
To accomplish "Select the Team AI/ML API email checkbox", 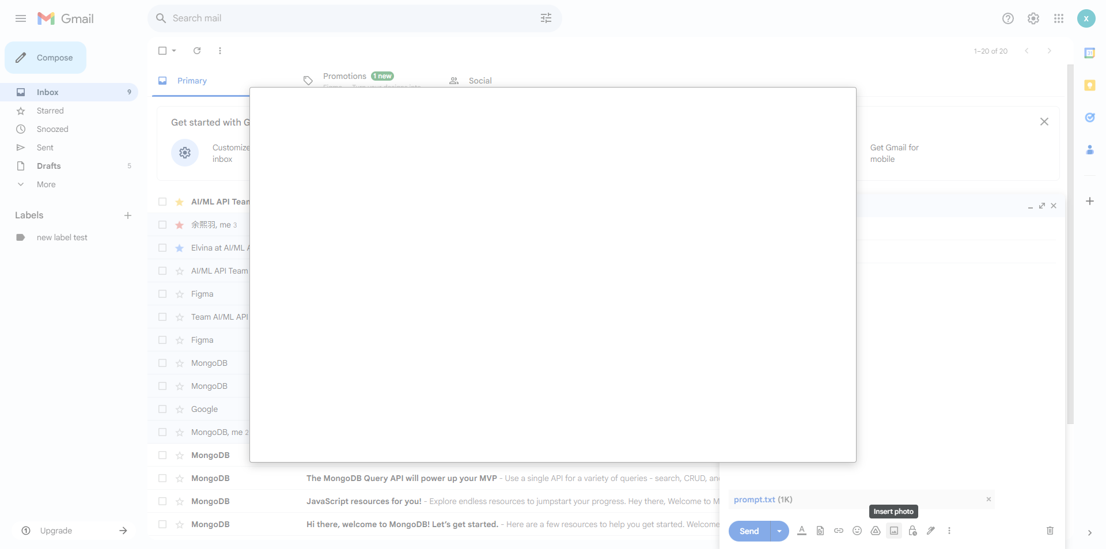I will tap(162, 317).
